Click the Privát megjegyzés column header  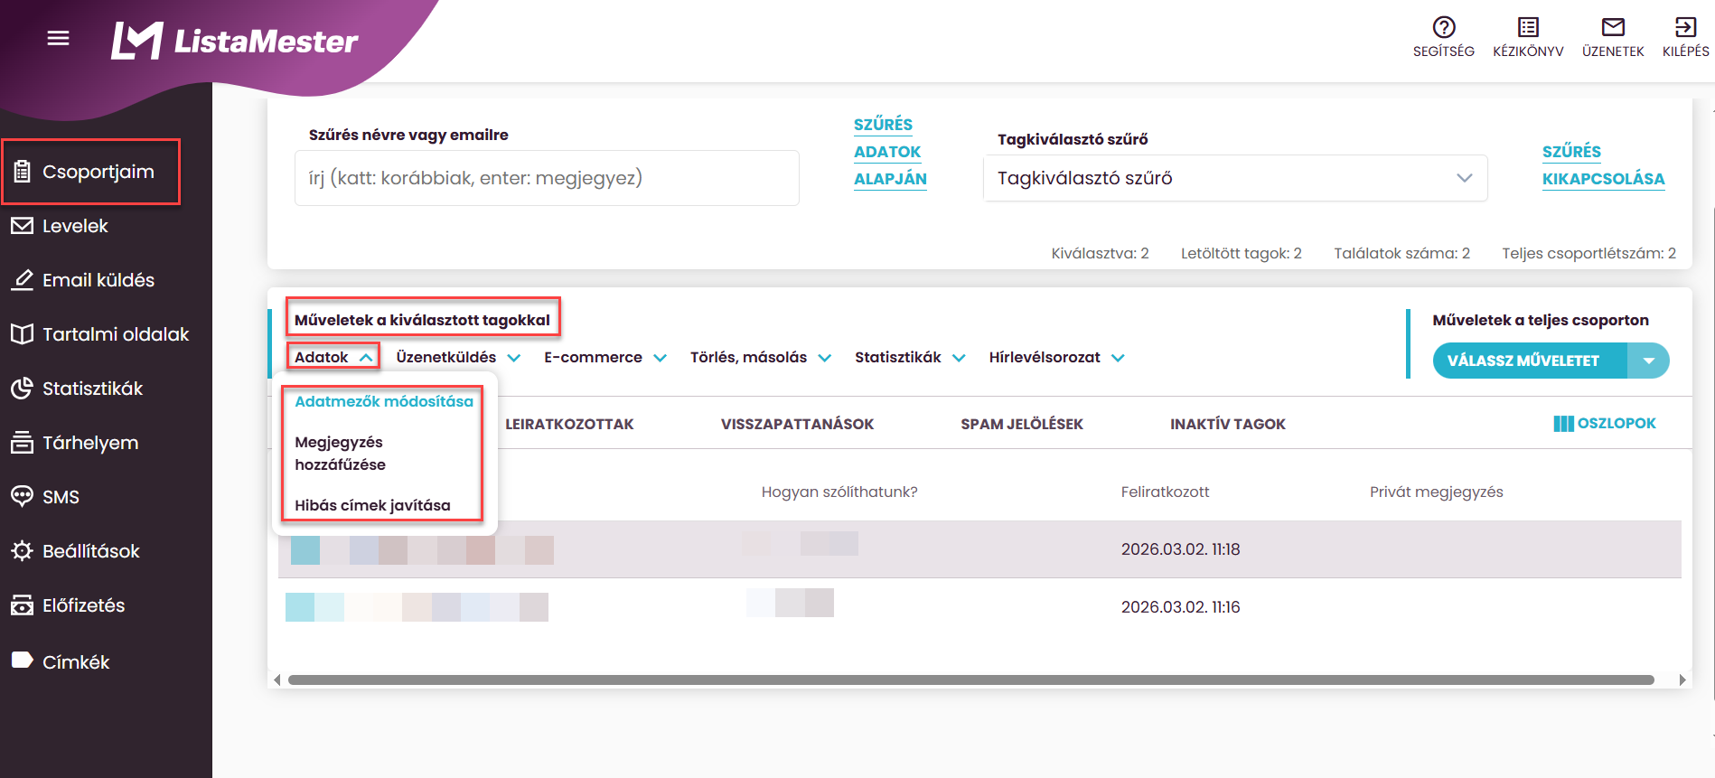1436,492
